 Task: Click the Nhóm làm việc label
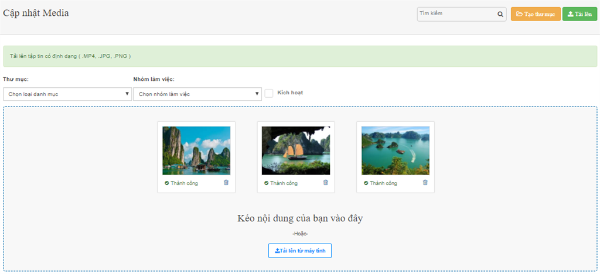[154, 80]
